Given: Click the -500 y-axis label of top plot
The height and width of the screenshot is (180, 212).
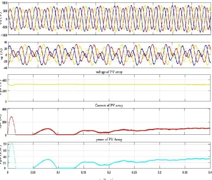Looking at the screenshot, I should 5,27.
